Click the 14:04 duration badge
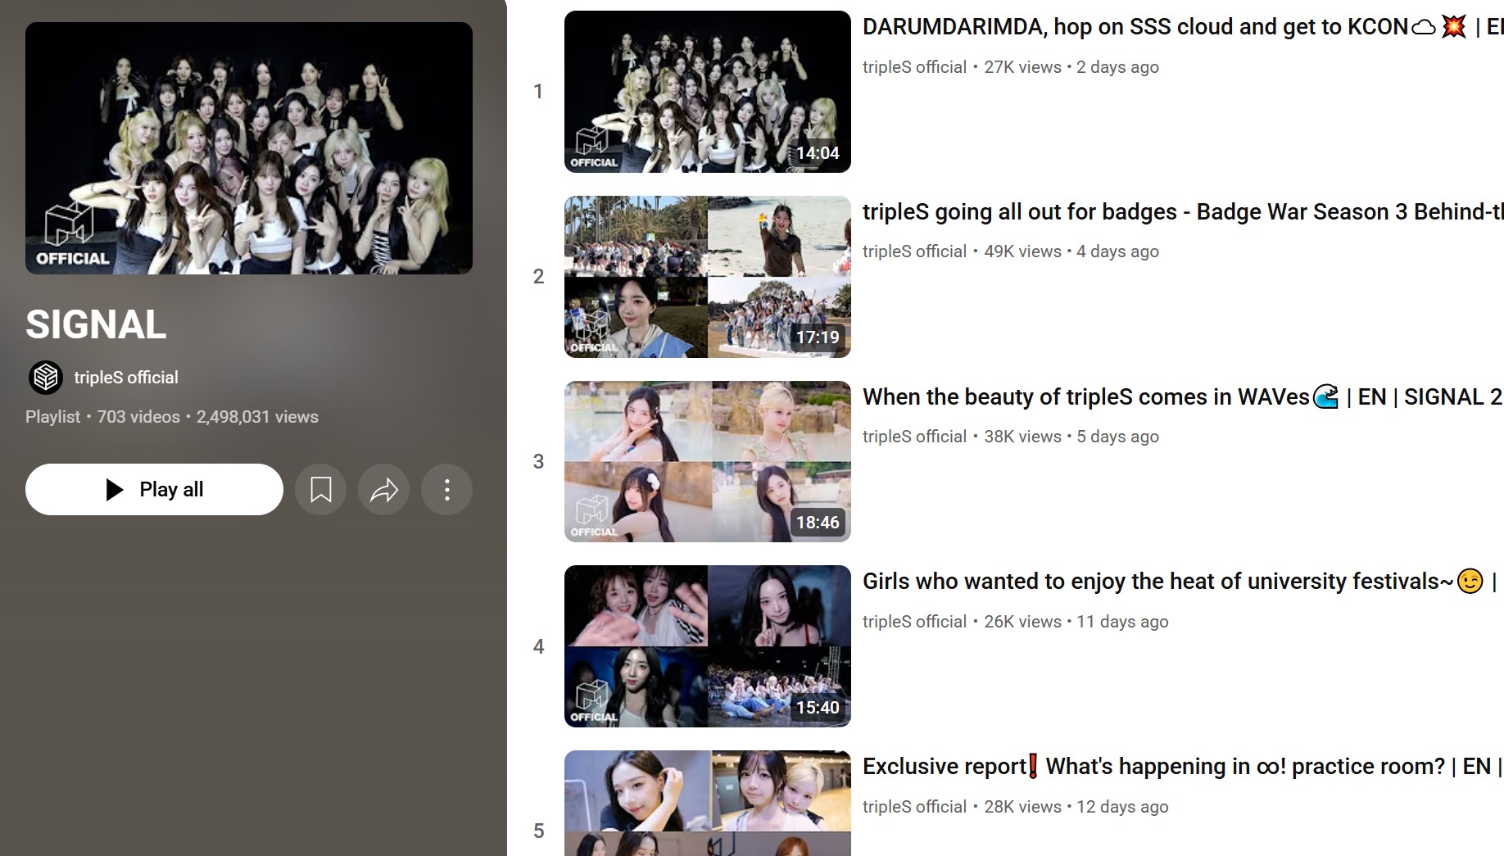1504x856 pixels. (x=818, y=153)
